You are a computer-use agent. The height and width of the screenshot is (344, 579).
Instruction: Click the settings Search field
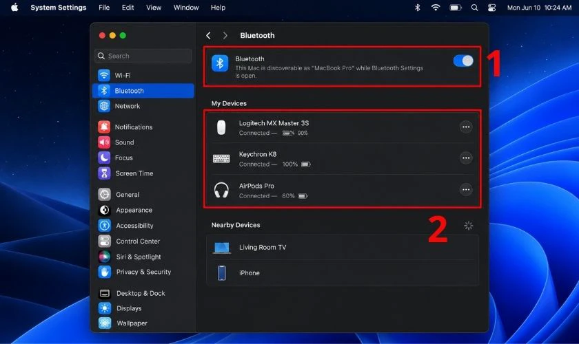pos(143,56)
